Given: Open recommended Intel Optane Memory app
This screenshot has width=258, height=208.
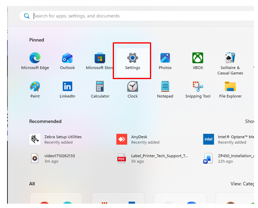Looking at the screenshot, I should (x=228, y=139).
